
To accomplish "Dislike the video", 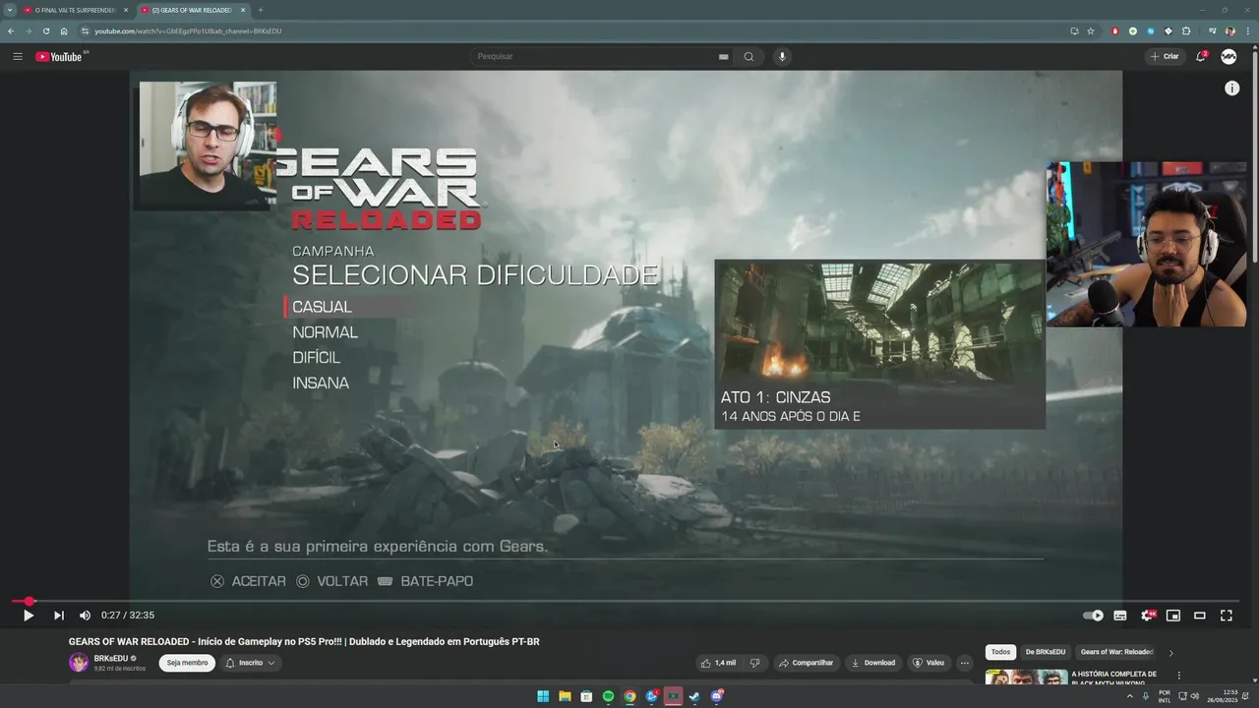I will coord(754,663).
